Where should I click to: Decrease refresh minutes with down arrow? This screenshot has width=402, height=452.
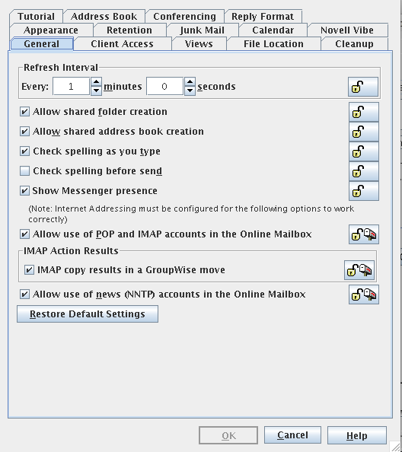tap(97, 91)
